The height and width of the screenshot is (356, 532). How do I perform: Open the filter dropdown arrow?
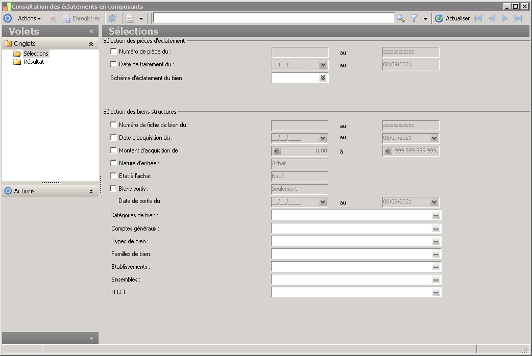425,19
